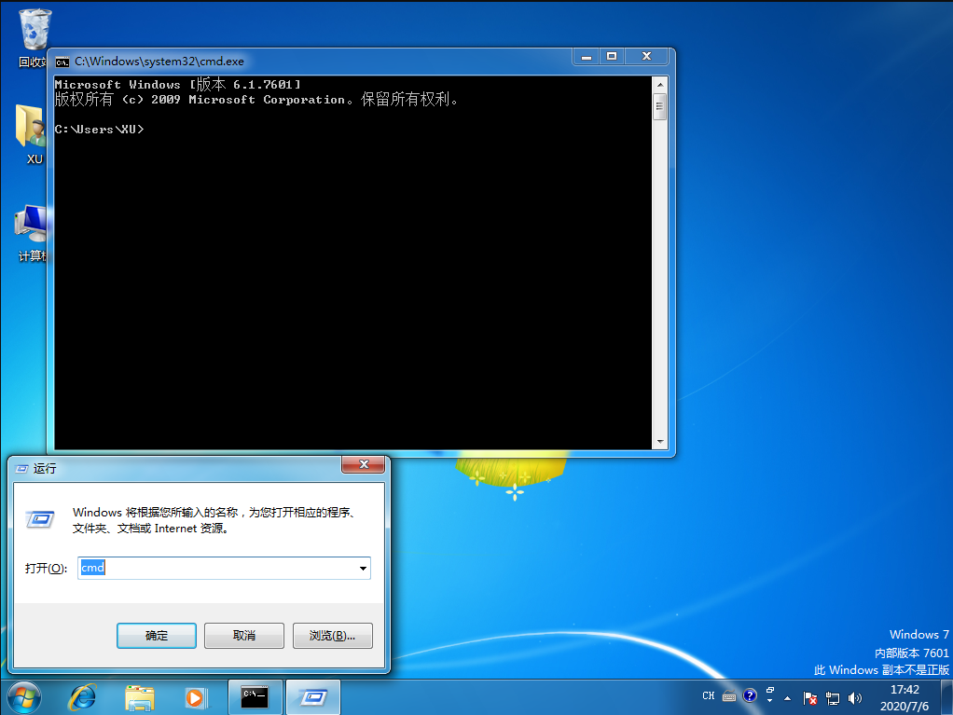Open the Windows Start menu orb

[24, 696]
